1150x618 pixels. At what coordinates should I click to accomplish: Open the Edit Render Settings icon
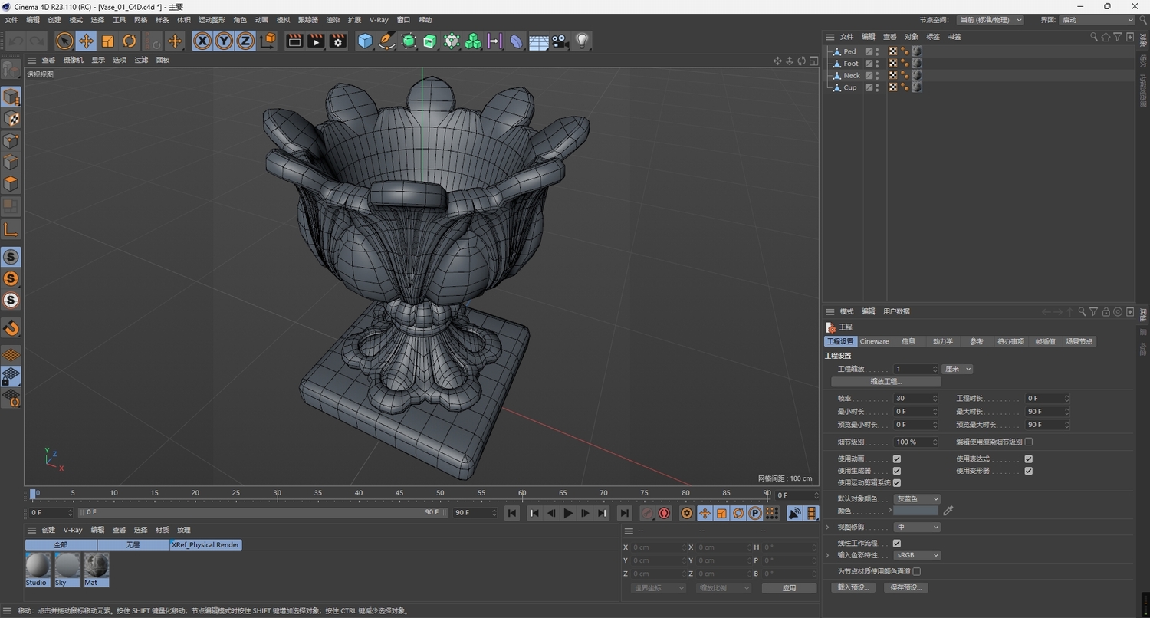337,41
